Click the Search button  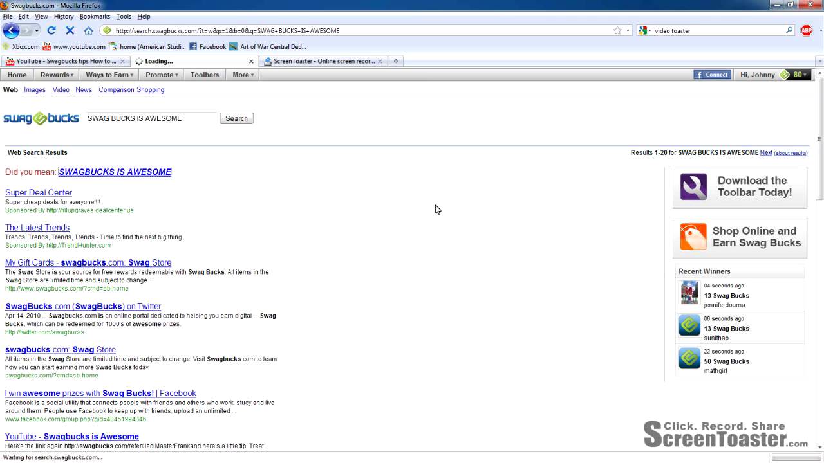click(x=236, y=118)
